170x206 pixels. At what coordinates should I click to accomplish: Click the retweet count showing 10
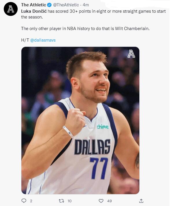[x=70, y=201]
